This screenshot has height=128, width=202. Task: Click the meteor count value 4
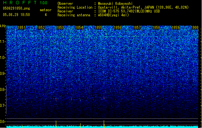46,15
